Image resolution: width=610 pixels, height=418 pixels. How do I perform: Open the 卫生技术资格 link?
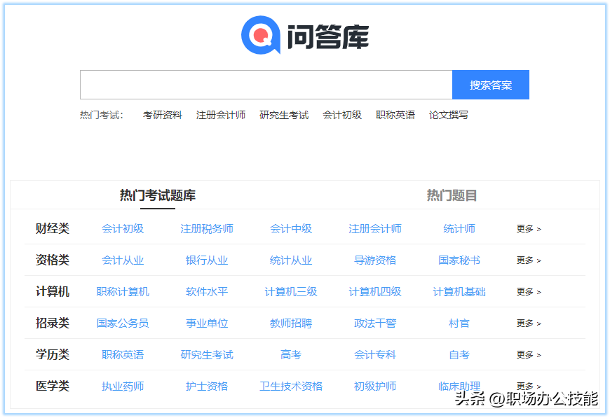(x=291, y=386)
